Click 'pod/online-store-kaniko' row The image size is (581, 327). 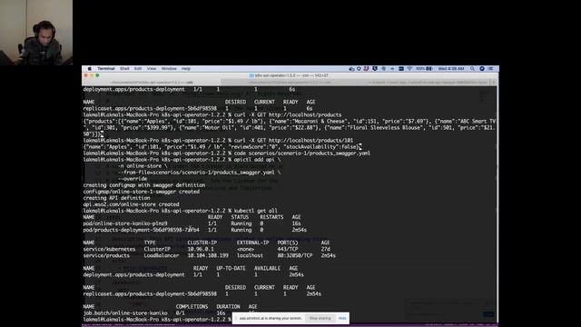click(x=192, y=223)
